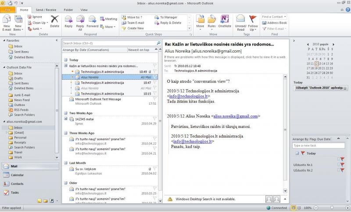Collapse the alius.noreika@gmail.com account tree

(4, 121)
